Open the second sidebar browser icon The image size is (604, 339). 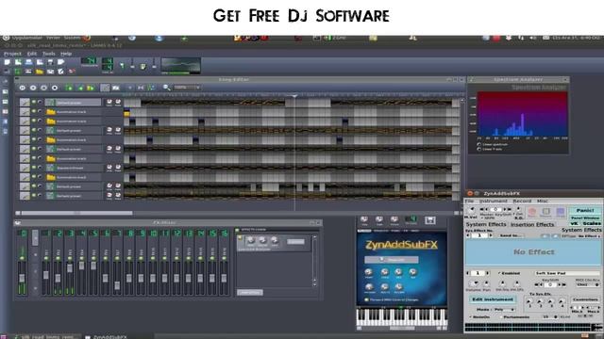point(5,92)
